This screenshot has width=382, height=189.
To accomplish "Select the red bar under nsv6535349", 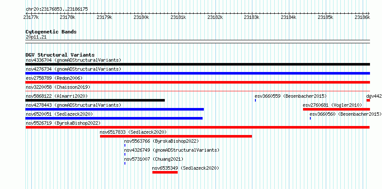I will [x=165, y=172].
